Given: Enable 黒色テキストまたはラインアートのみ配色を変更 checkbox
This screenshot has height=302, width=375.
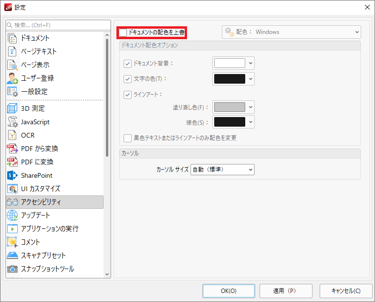Looking at the screenshot, I should coord(127,138).
